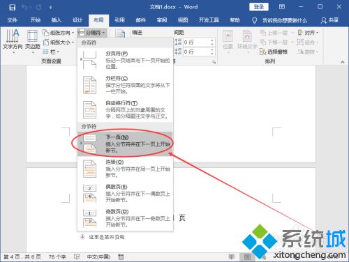Click the macro recording icon in status bar
The width and height of the screenshot is (349, 262).
pos(121,257)
